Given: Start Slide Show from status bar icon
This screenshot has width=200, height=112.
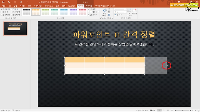Looking at the screenshot, I should 172,110.
